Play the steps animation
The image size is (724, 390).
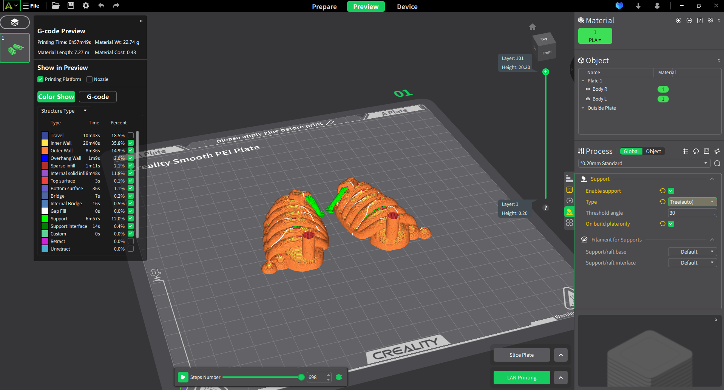[x=183, y=377]
